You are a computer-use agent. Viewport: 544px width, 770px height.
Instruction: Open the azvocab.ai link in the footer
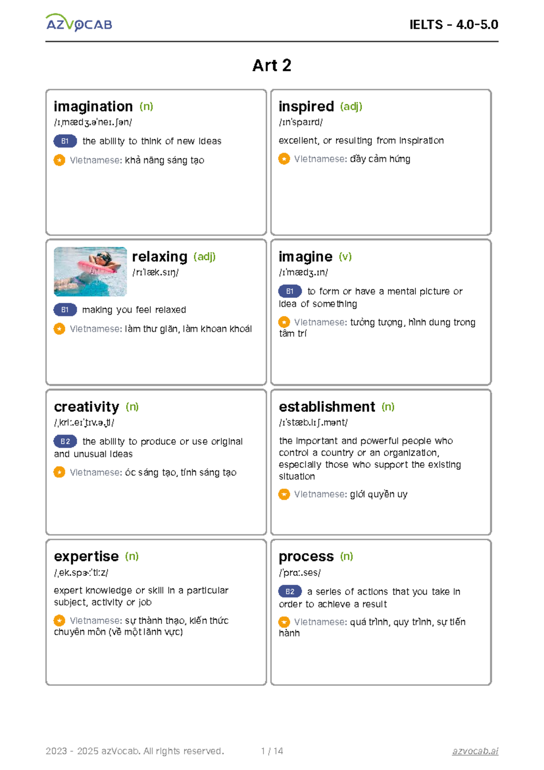coord(475,751)
